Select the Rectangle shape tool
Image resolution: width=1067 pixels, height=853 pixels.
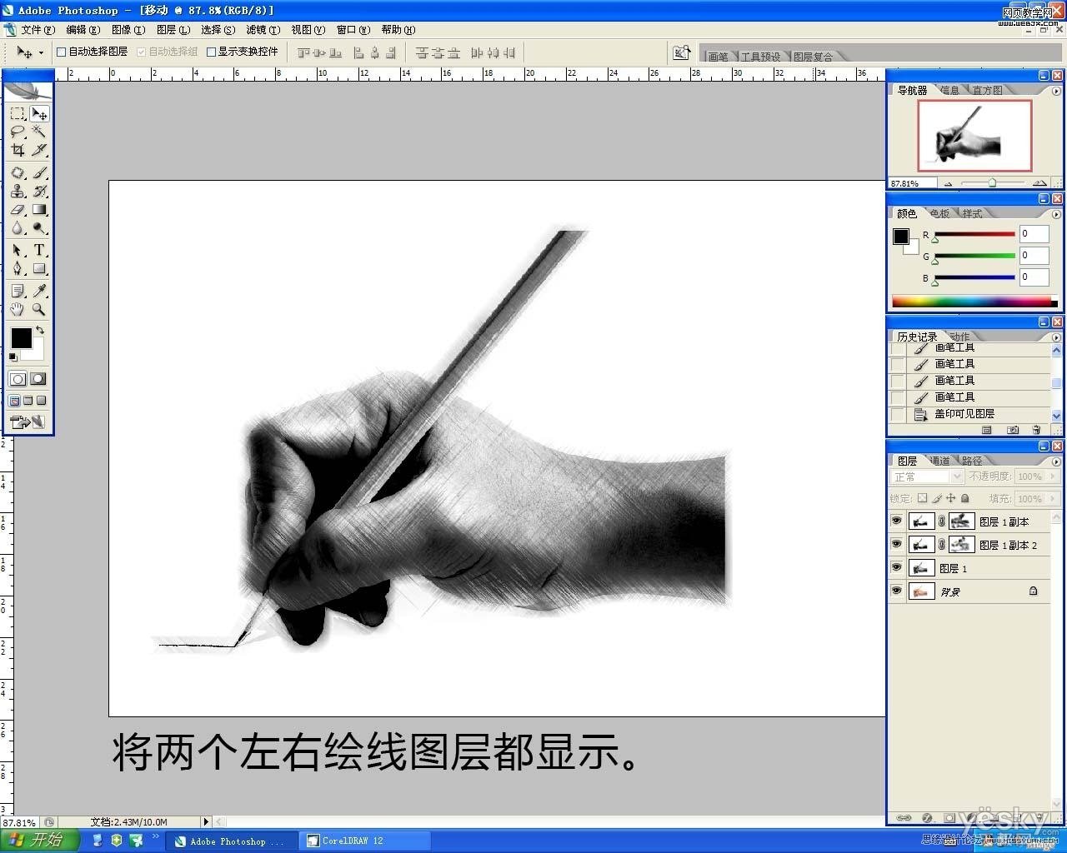tap(39, 268)
